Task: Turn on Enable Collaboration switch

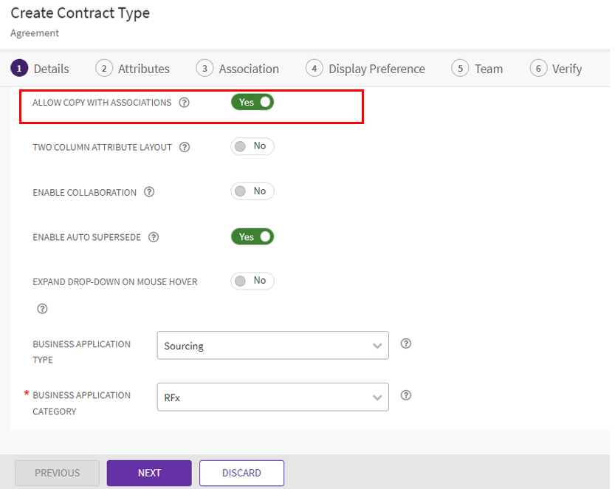Action: 252,191
